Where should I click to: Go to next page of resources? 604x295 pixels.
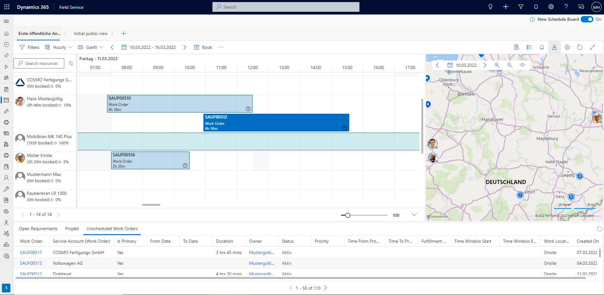(x=58, y=215)
